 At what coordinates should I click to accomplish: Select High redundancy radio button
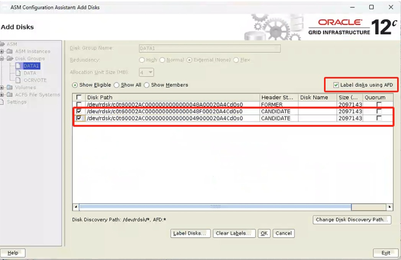point(142,60)
